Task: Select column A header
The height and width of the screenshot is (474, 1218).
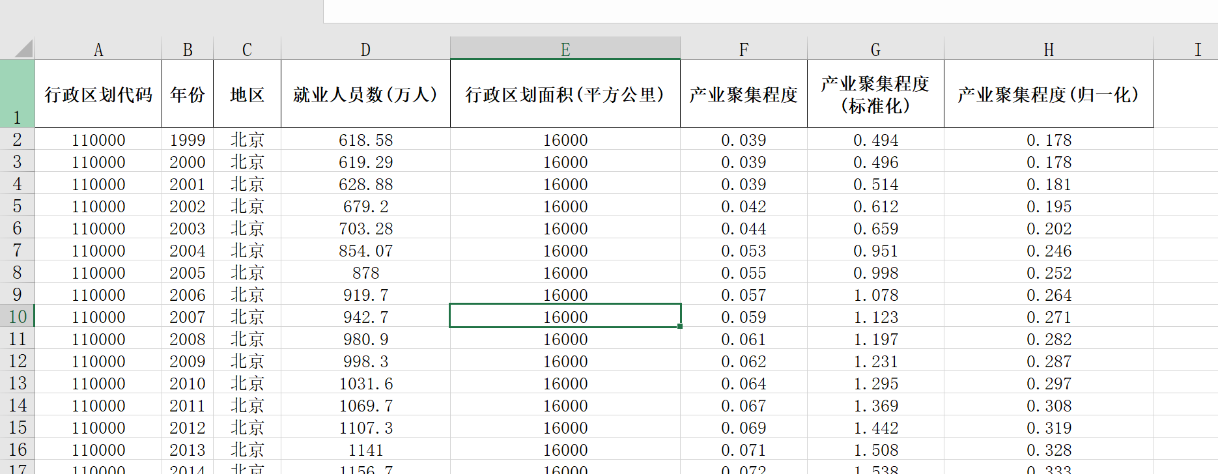Action: click(x=98, y=49)
